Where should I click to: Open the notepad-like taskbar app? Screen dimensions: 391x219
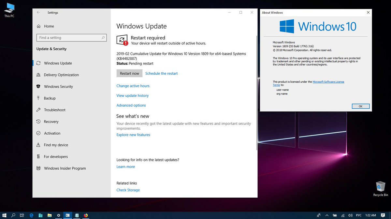coord(77,215)
